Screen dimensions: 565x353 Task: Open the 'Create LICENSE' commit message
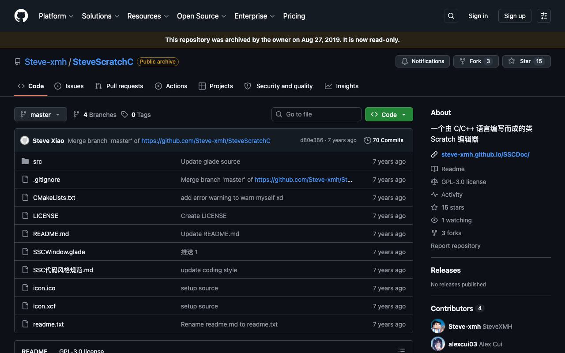tap(203, 216)
